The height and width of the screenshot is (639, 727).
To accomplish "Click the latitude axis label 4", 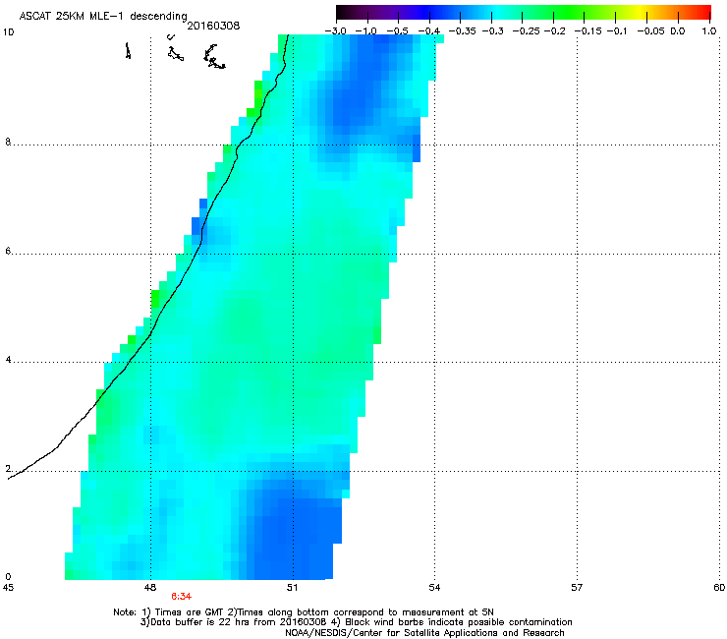I will tap(8, 360).
